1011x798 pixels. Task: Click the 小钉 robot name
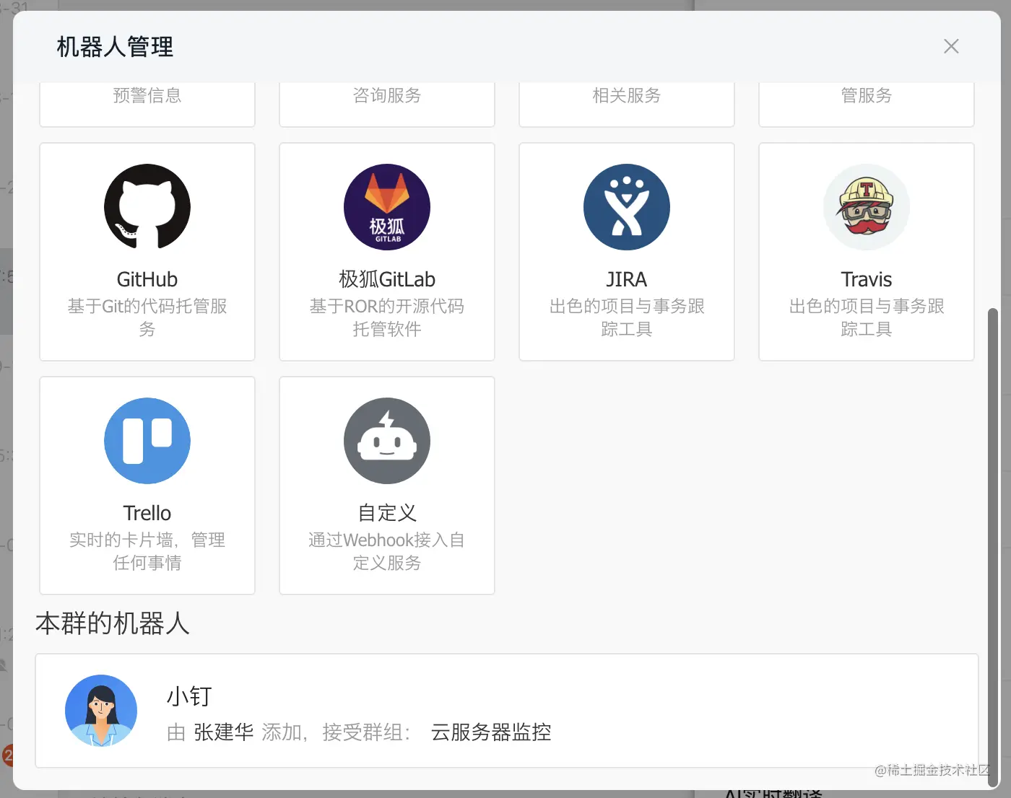(189, 696)
